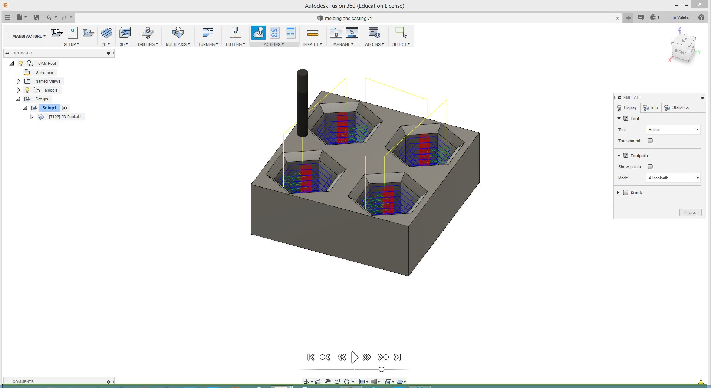Click the NC Program icon with letter G
Image resolution: width=711 pixels, height=388 pixels.
tap(72, 33)
